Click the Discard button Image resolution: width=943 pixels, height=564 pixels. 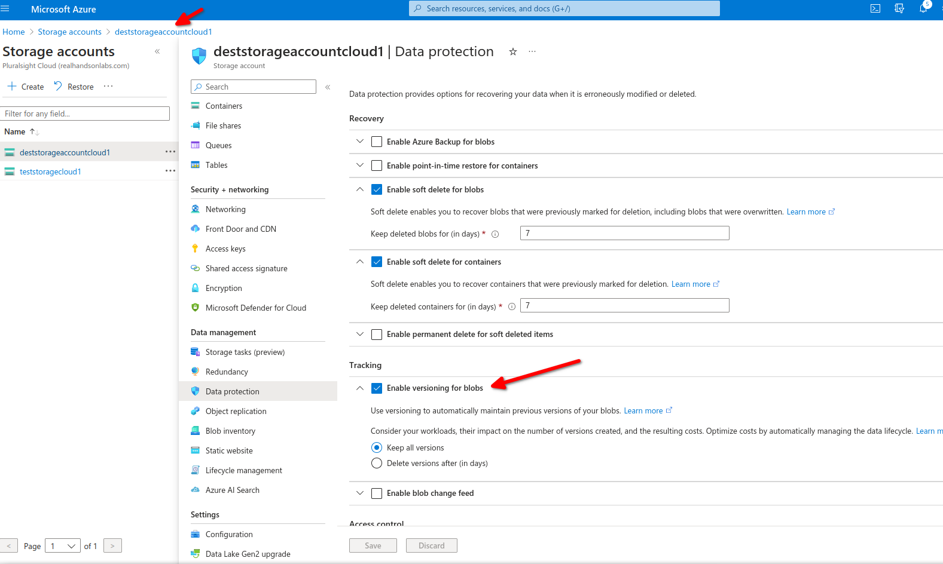[x=431, y=545]
